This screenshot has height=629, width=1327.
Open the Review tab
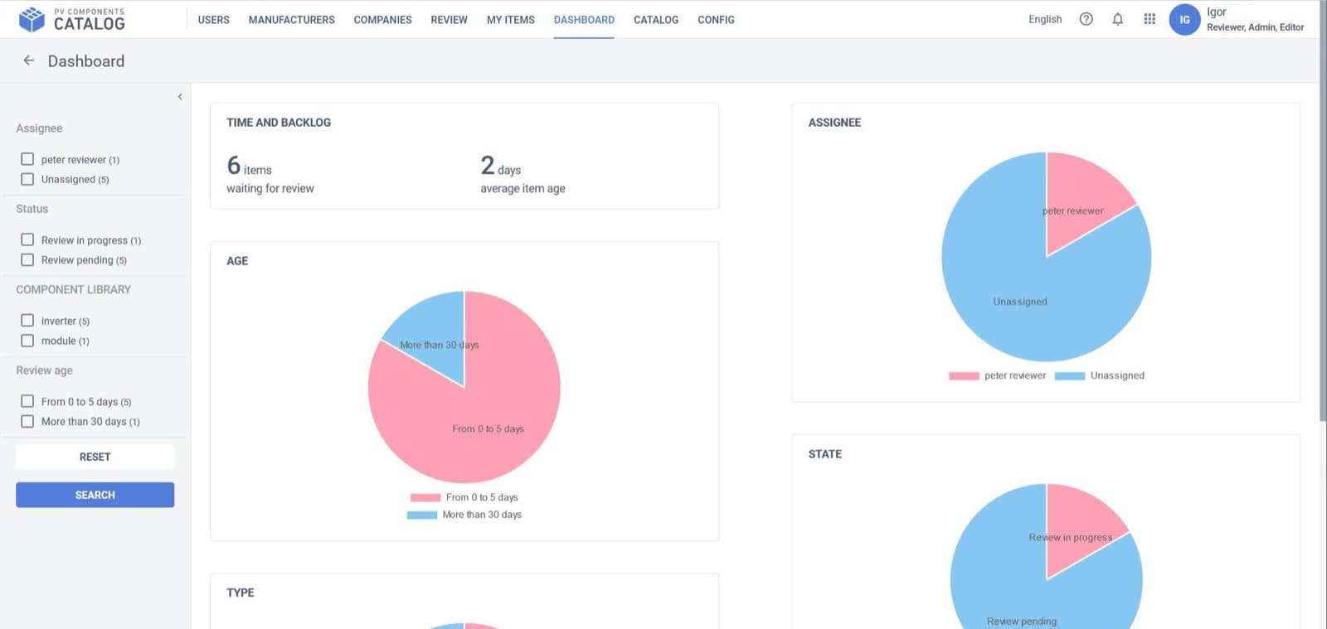pyautogui.click(x=449, y=20)
